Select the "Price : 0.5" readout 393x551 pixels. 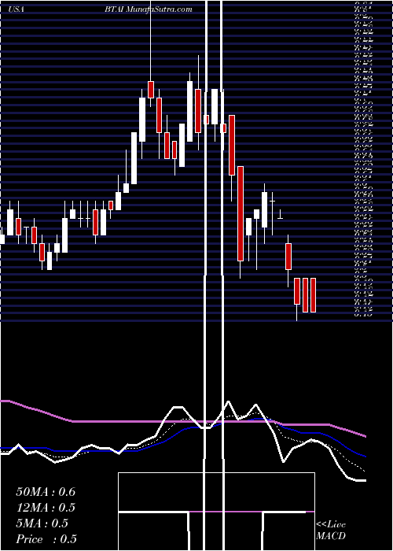pyautogui.click(x=46, y=539)
